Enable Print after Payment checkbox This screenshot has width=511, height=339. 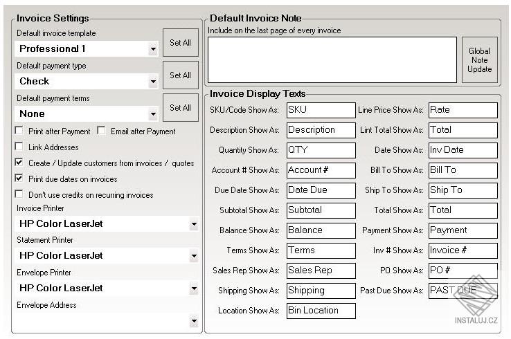tap(19, 131)
